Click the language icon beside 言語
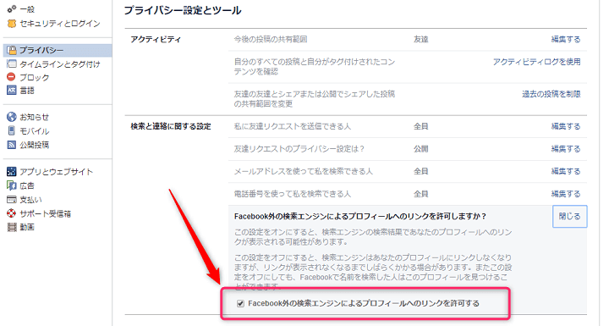Viewport: 609px width, 326px height. (12, 91)
